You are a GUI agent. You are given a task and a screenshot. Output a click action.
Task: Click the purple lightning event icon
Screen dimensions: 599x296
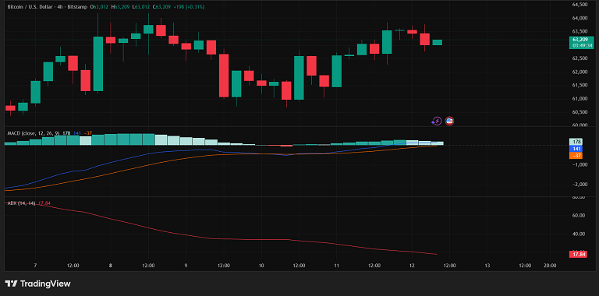click(x=436, y=122)
